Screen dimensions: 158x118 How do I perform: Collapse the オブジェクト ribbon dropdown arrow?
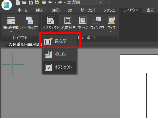tap(51, 32)
